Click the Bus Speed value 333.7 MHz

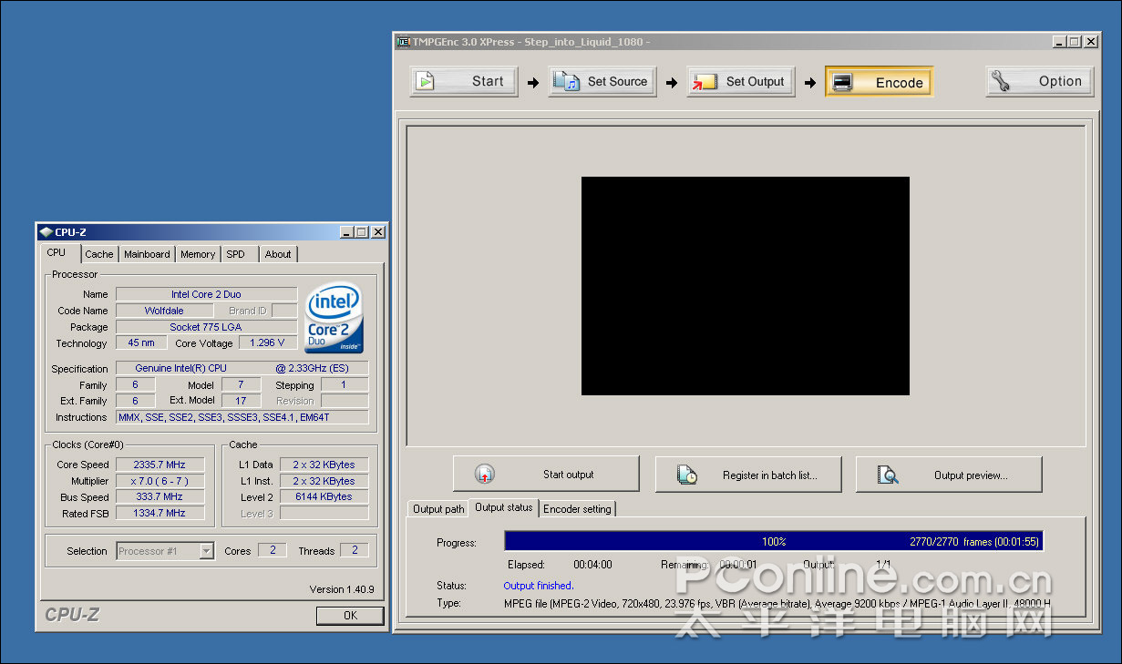click(160, 497)
